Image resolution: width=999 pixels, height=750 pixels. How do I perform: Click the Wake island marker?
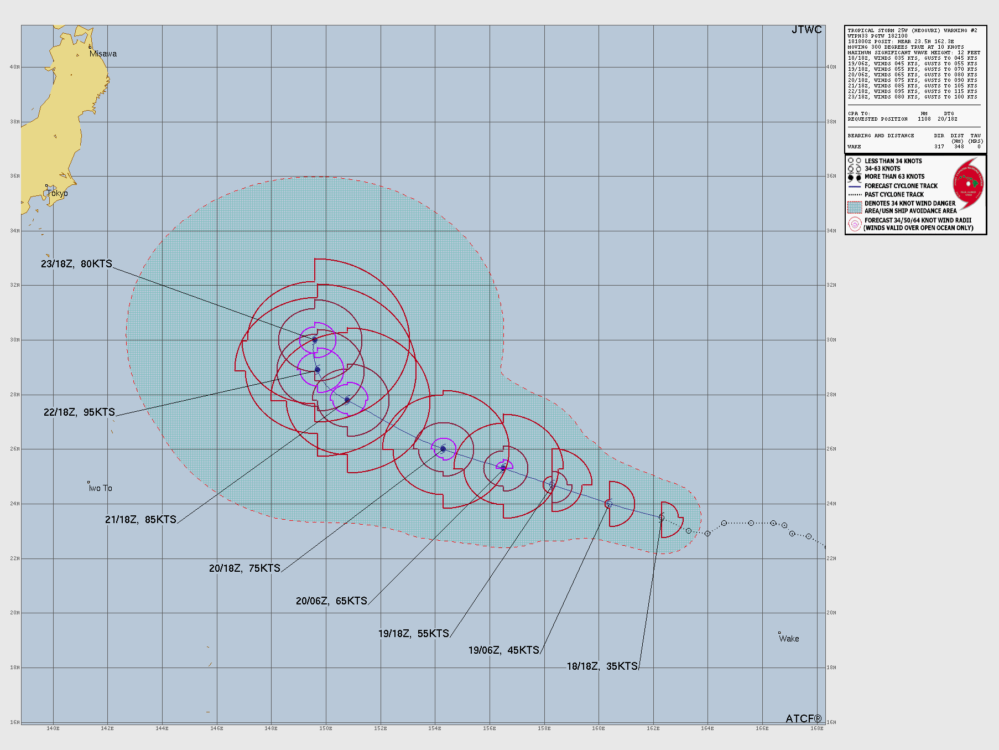point(779,633)
